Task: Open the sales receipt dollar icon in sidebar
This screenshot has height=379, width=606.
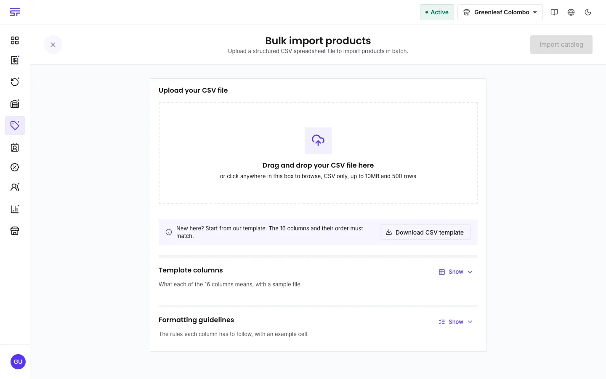Action: point(15,60)
